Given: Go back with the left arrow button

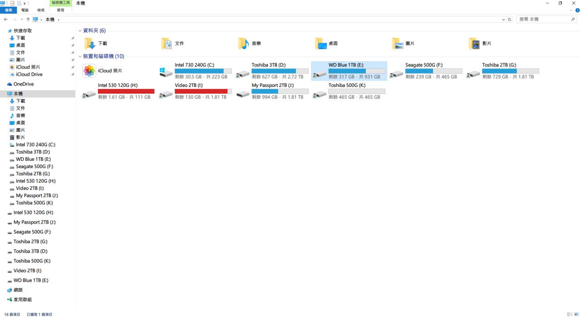Looking at the screenshot, I should 5,20.
